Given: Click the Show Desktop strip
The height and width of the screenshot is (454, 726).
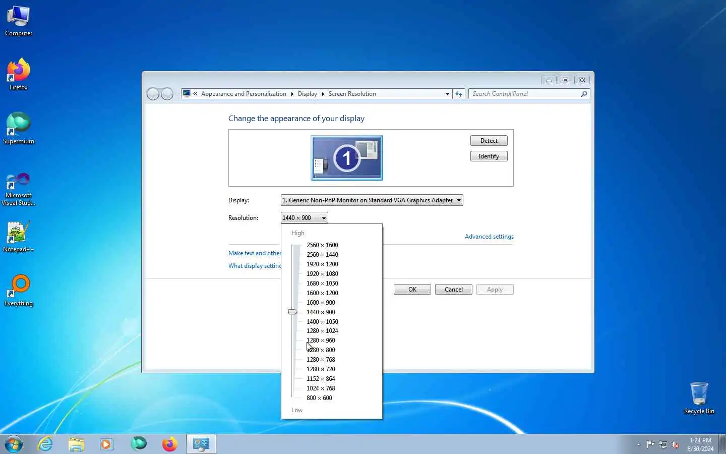Looking at the screenshot, I should coord(722,444).
